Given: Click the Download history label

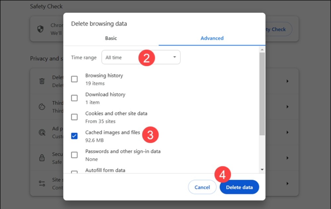Looking at the screenshot, I should click(105, 94).
